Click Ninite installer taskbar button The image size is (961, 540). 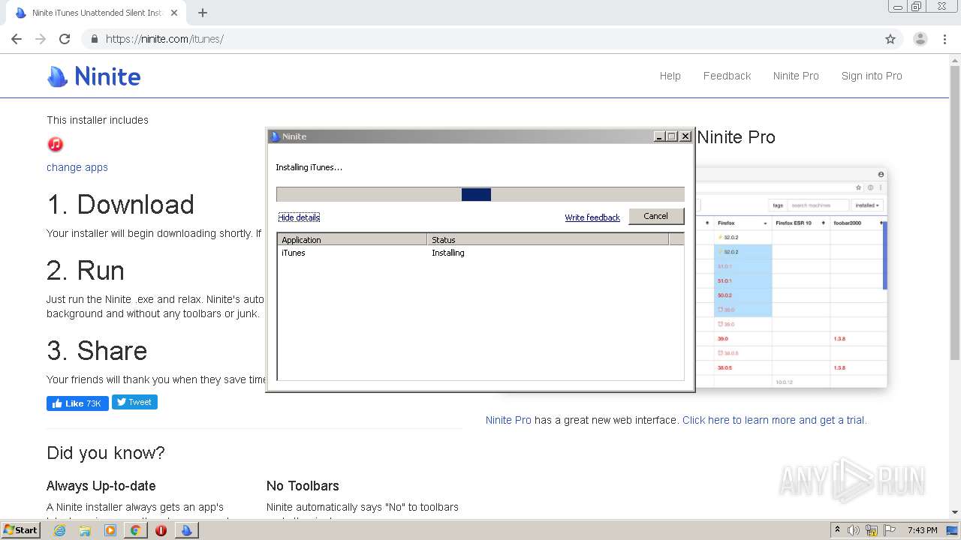[x=187, y=530]
